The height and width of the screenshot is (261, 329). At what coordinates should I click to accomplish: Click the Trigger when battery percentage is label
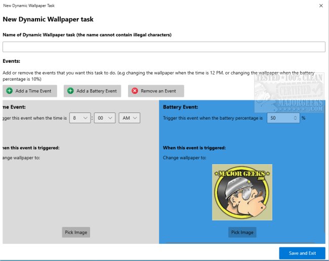[213, 118]
